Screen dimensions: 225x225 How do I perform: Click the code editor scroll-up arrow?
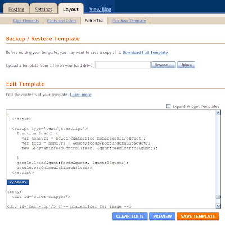pos(218,112)
